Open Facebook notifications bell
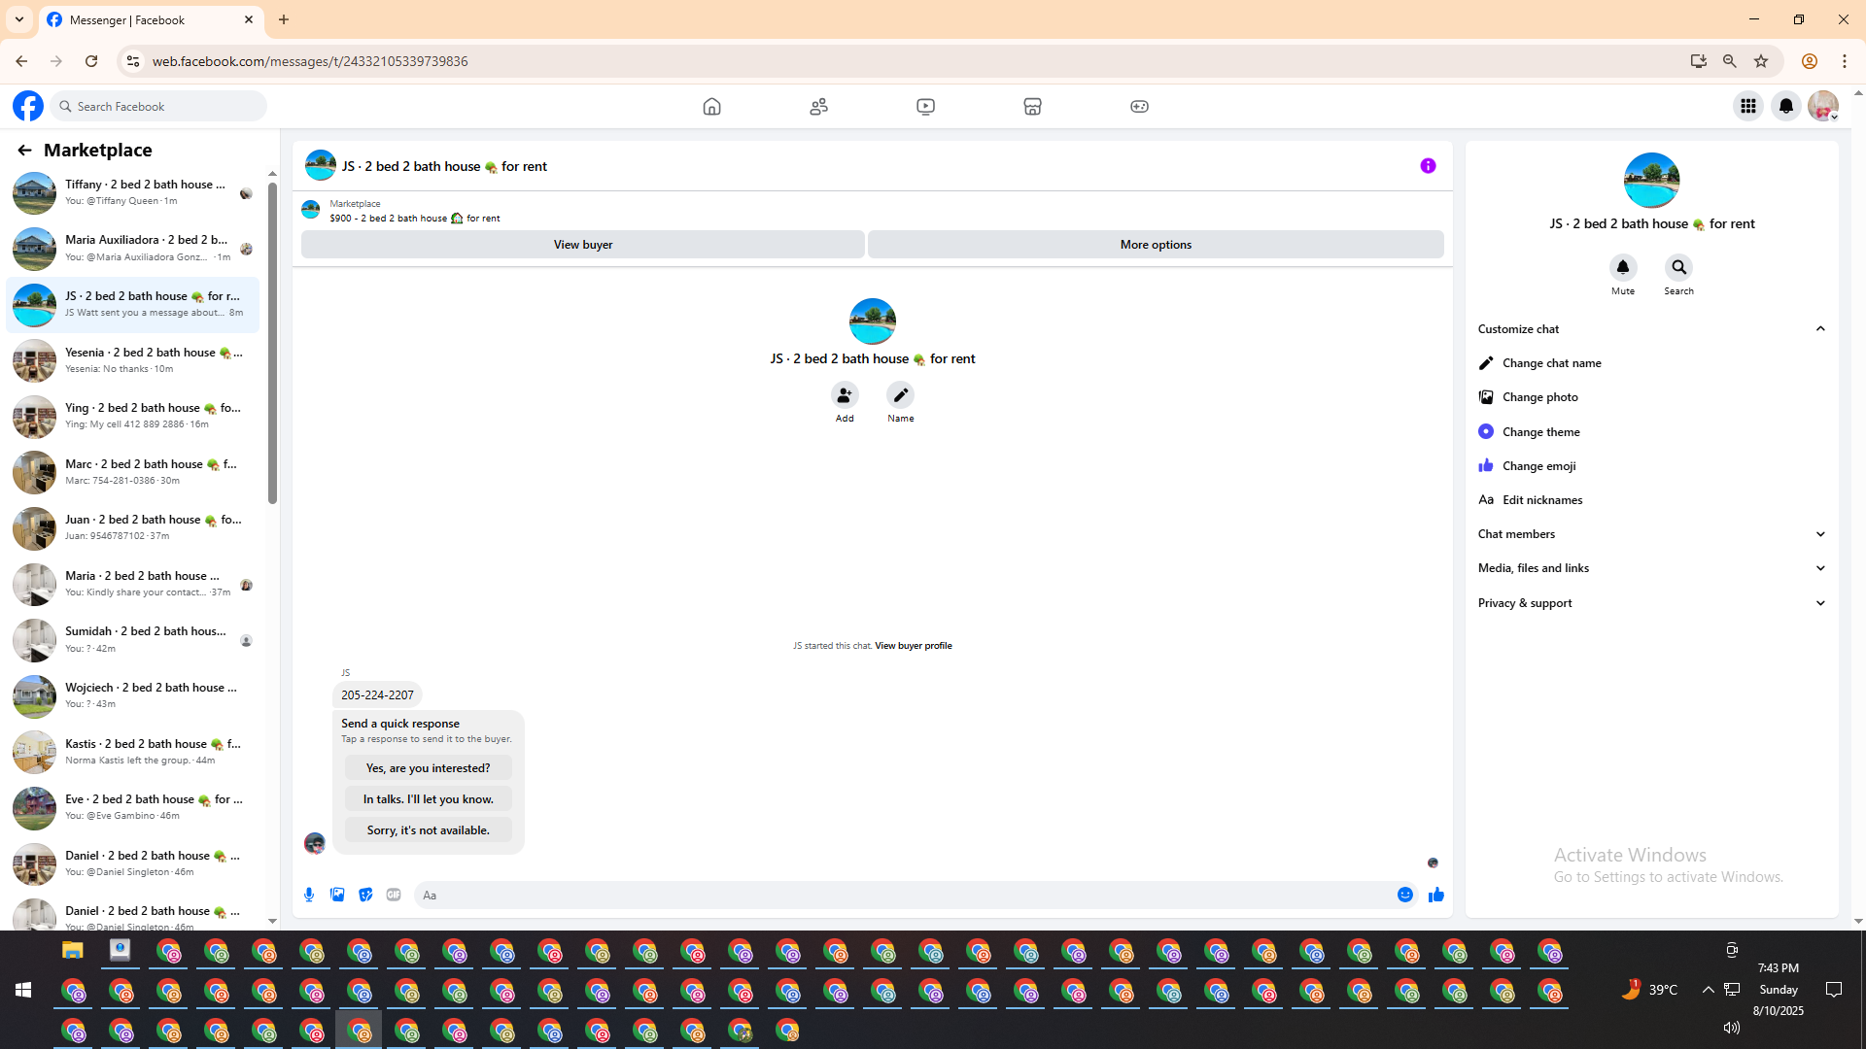Screen dimensions: 1866x1049 pos(1785,106)
